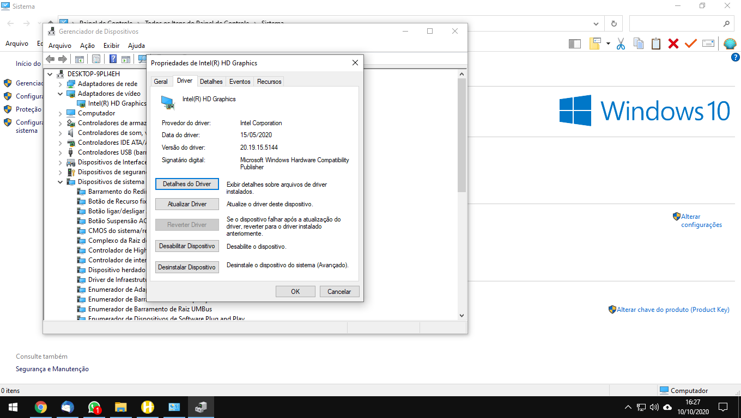This screenshot has height=418, width=741.
Task: Open File Explorer from the taskbar
Action: (120, 407)
